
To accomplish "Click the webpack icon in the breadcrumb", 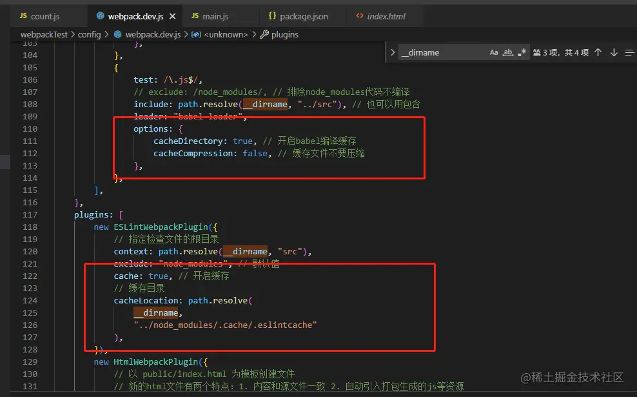I will (x=118, y=35).
